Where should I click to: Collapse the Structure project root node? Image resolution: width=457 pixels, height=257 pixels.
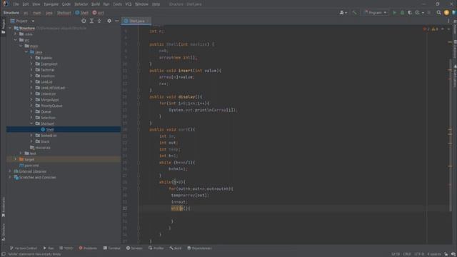coord(10,29)
